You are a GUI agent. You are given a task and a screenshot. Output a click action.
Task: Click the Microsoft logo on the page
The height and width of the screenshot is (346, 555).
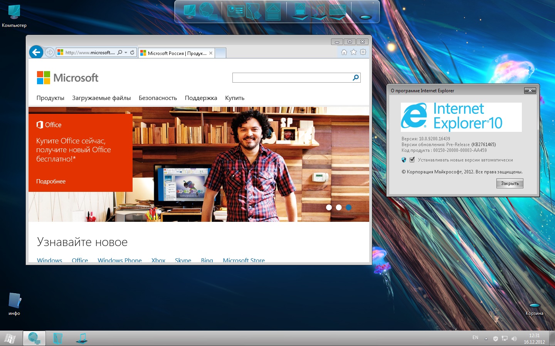(67, 78)
